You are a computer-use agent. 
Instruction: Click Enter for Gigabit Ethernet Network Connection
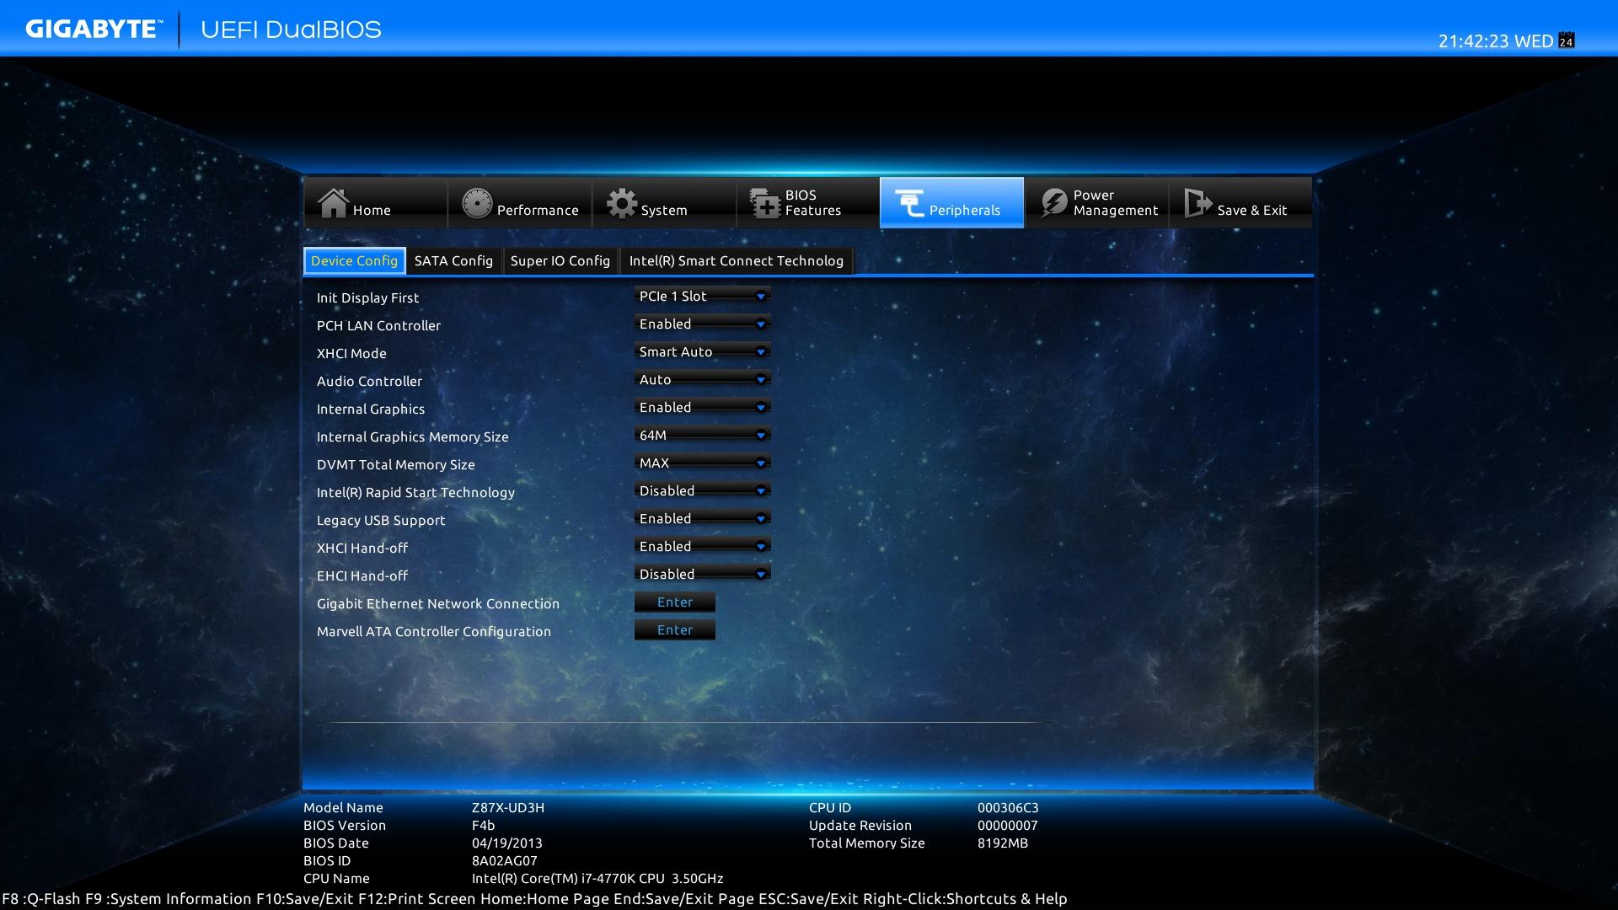tap(675, 602)
